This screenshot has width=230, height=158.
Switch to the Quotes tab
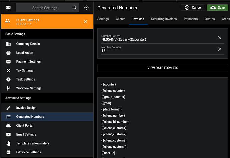coord(210,19)
